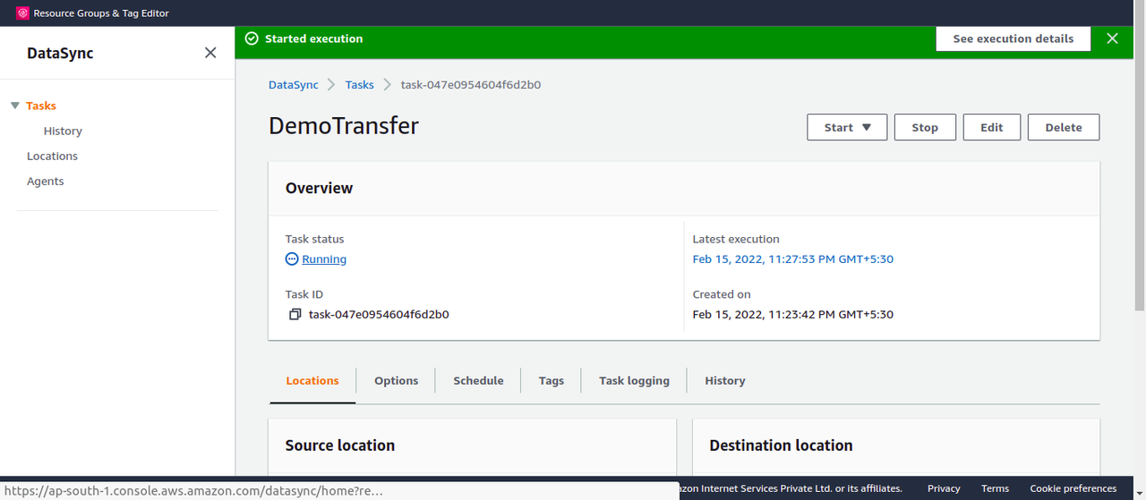1146x500 pixels.
Task: Switch to the Schedule tab
Action: 478,380
